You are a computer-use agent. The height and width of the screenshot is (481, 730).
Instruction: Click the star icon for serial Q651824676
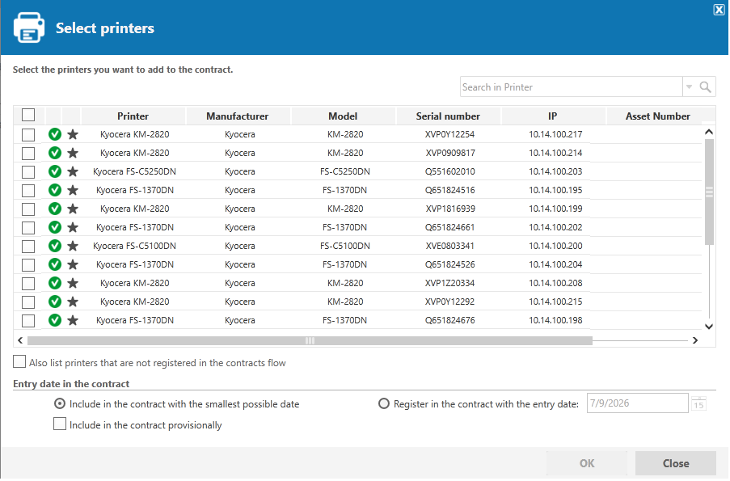tap(73, 320)
